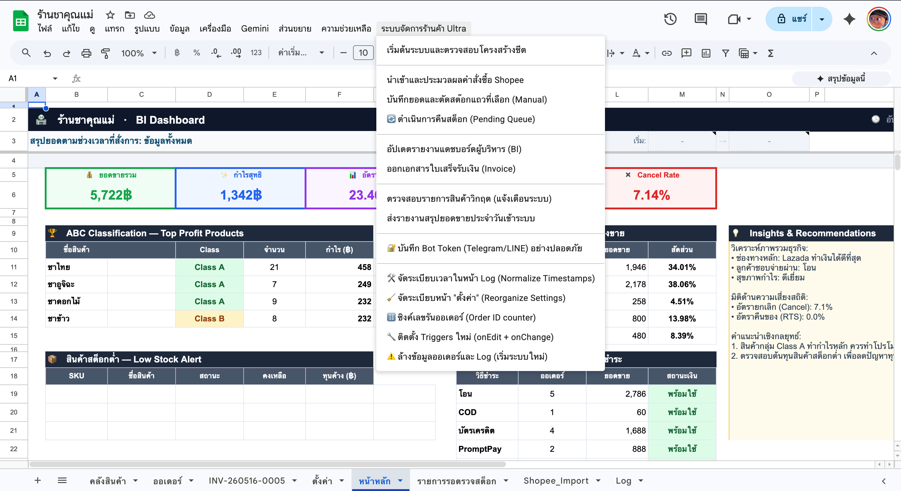The image size is (901, 491).
Task: Select บันทึก Bot Token menu item
Action: point(490,249)
